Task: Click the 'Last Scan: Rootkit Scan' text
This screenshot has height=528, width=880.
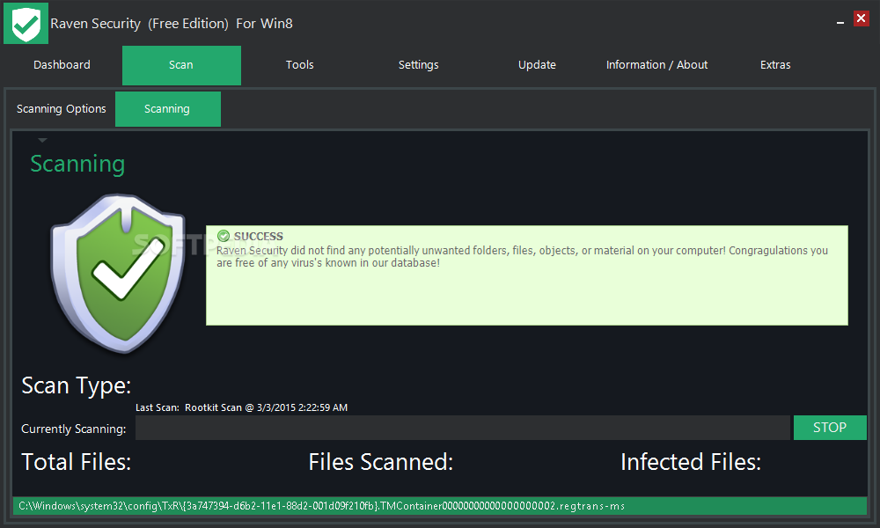Action: pos(241,407)
